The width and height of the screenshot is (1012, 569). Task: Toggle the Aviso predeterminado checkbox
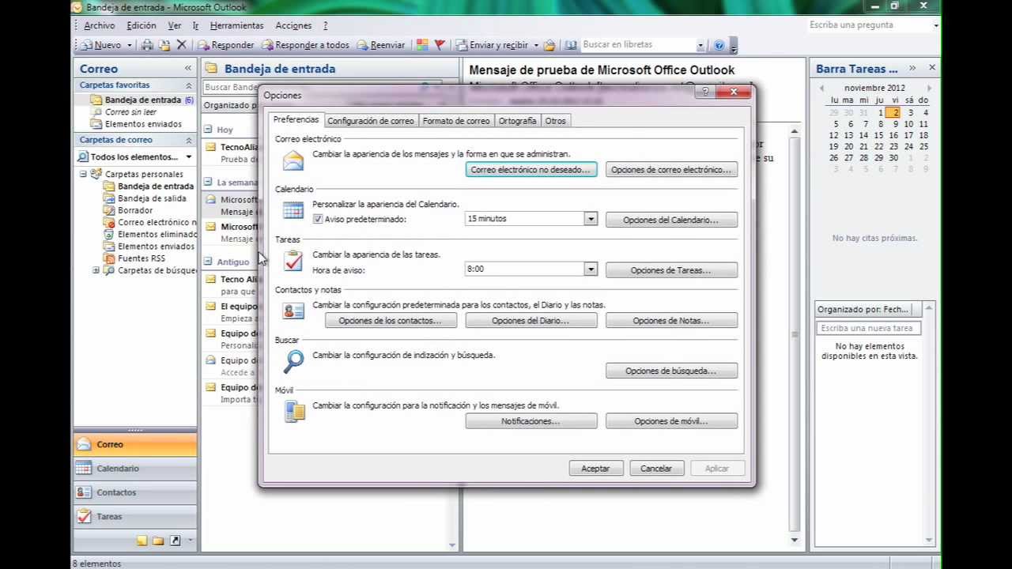pyautogui.click(x=318, y=219)
